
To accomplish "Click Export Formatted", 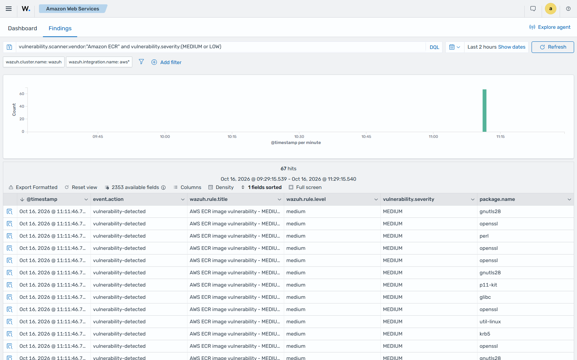I will [33, 187].
